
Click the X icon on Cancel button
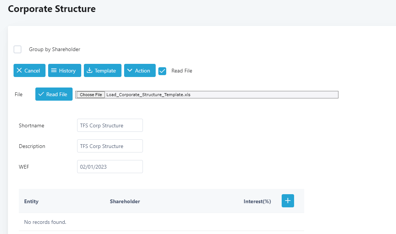[19, 71]
